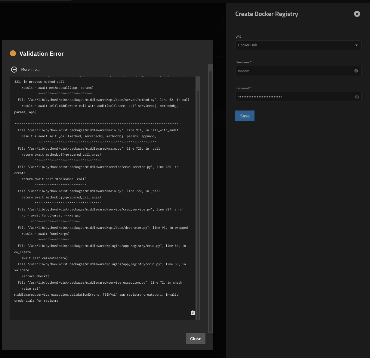Viewport: 370px width, 358px height.
Task: Click the "Invalid credentials for registry" error line
Action: pyautogui.click(x=96, y=297)
